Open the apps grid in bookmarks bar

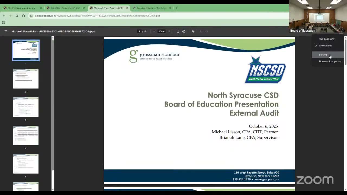pos(4,22)
